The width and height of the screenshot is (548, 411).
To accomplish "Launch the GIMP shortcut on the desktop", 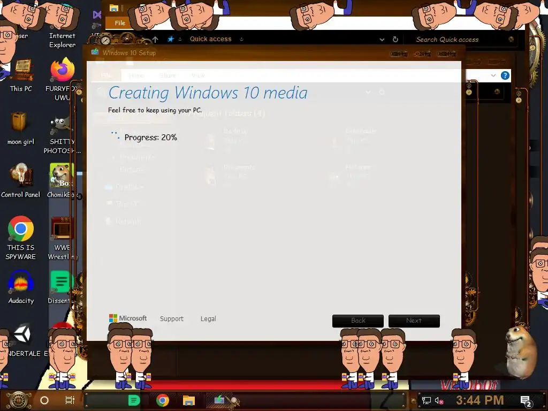I will (x=62, y=134).
